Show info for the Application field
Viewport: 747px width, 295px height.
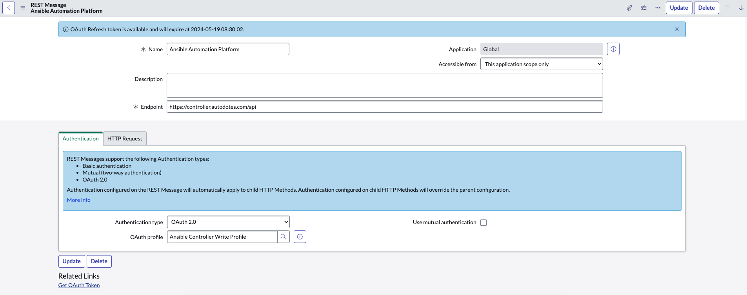point(613,49)
